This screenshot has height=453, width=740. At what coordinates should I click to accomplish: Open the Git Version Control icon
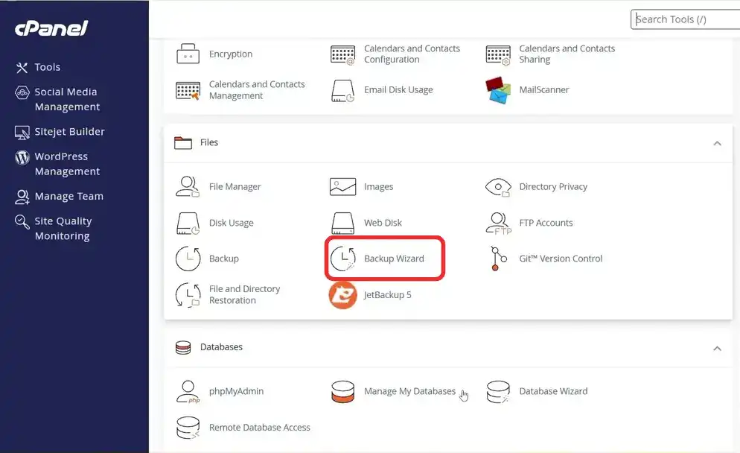coord(498,259)
